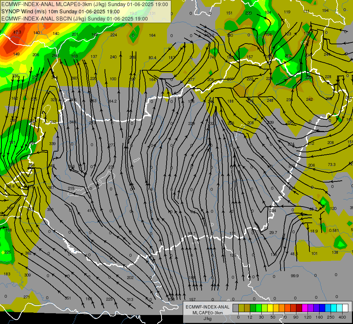Screen dimensions: 353x324
Task: Click legend scale value 50
Action: [273, 317]
